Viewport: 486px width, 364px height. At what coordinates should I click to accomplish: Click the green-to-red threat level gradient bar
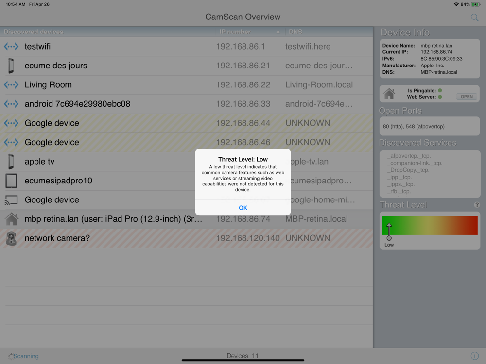430,225
